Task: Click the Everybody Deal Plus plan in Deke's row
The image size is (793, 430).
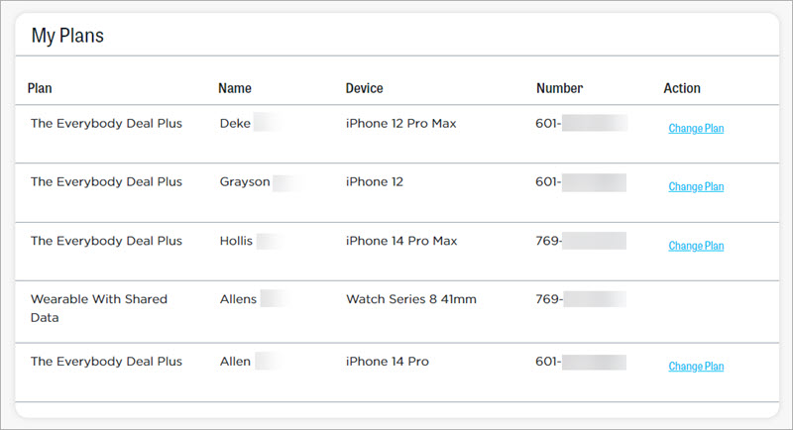Action: [106, 124]
